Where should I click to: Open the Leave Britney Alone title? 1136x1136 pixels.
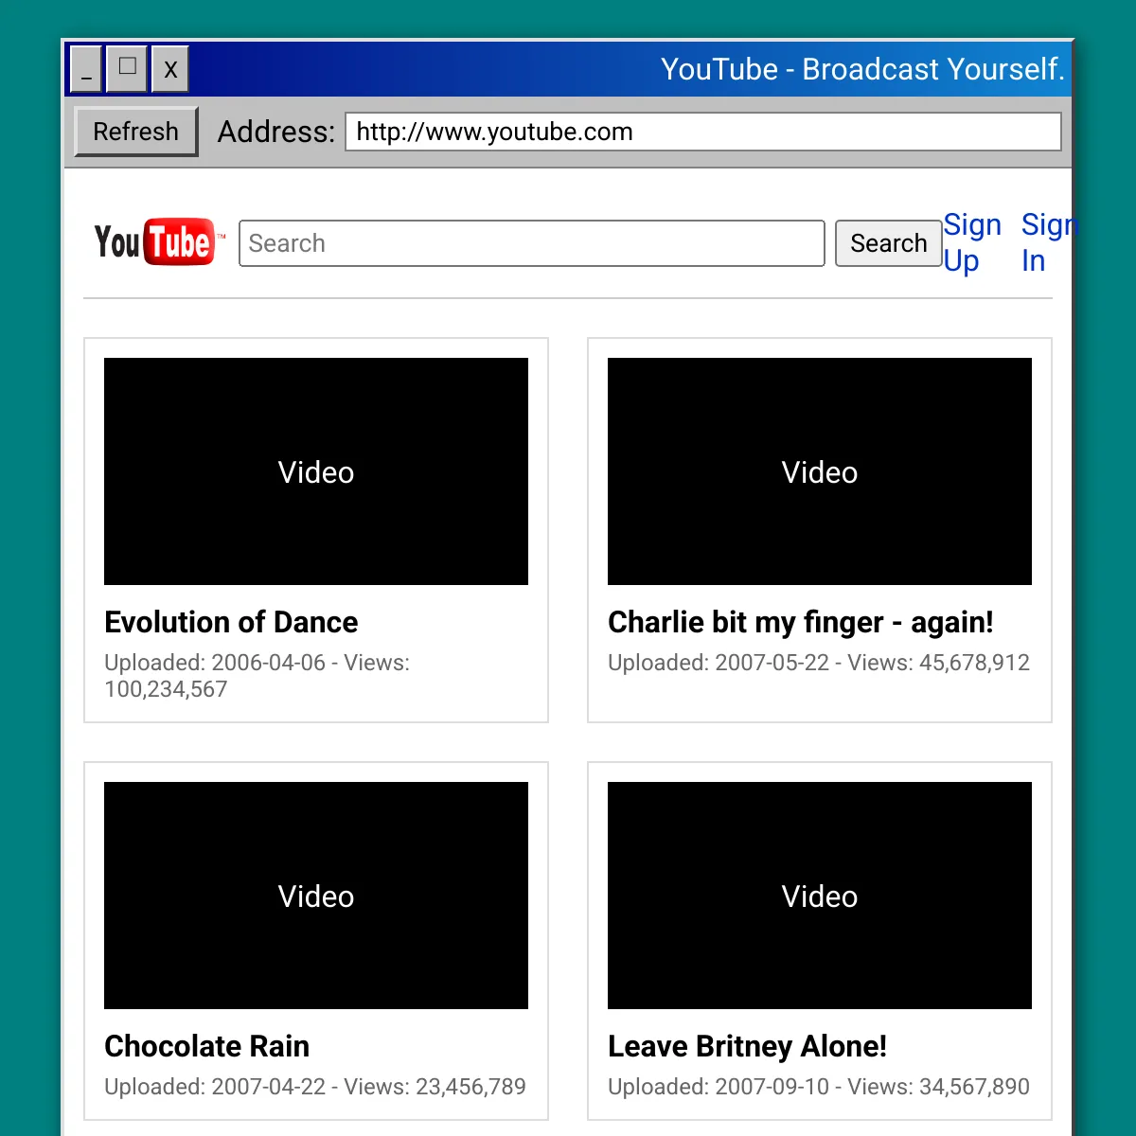coord(747,1046)
